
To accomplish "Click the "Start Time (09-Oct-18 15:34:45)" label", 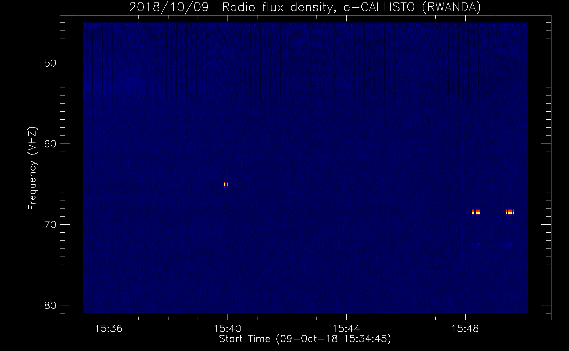I will [x=305, y=339].
